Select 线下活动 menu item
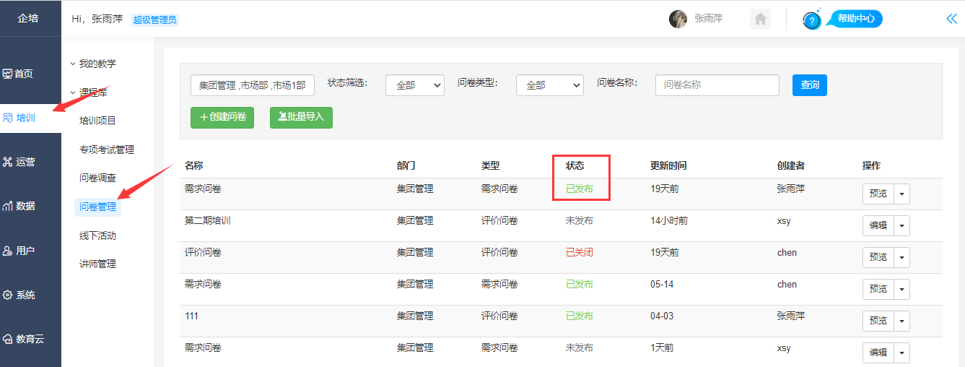The height and width of the screenshot is (367, 965). point(97,236)
